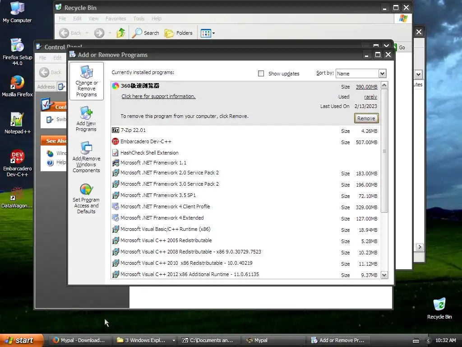Open Recycle Bin desktop icon
The width and height of the screenshot is (462, 347).
click(x=439, y=309)
